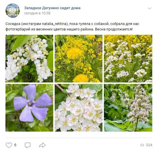Open the chestnut blossom photo

pyautogui.click(x=128, y=108)
